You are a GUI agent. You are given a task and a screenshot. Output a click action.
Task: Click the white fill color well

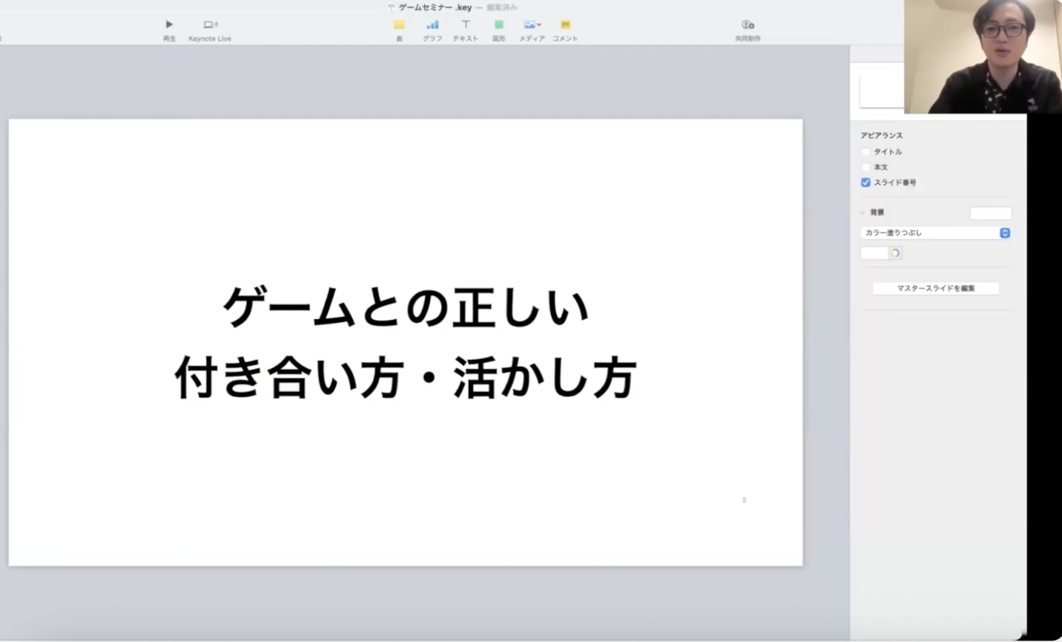click(874, 253)
